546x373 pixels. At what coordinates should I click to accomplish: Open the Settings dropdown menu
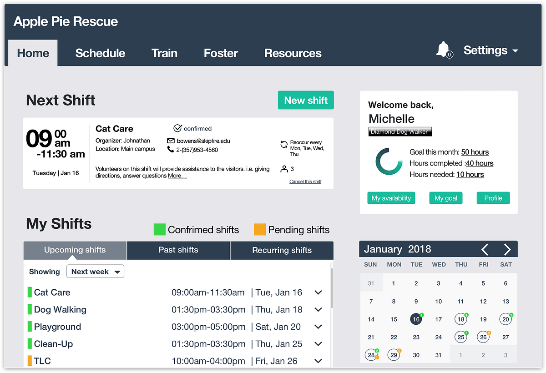[490, 50]
